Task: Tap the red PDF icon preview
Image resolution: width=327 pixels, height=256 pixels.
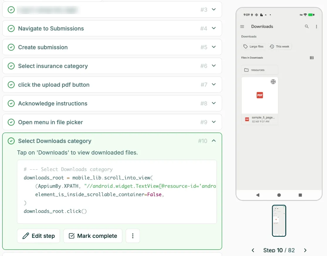Action: tap(260, 95)
